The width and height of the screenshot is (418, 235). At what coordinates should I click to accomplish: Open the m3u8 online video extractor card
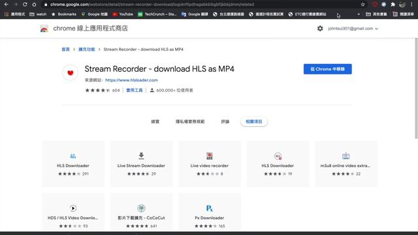click(346, 164)
